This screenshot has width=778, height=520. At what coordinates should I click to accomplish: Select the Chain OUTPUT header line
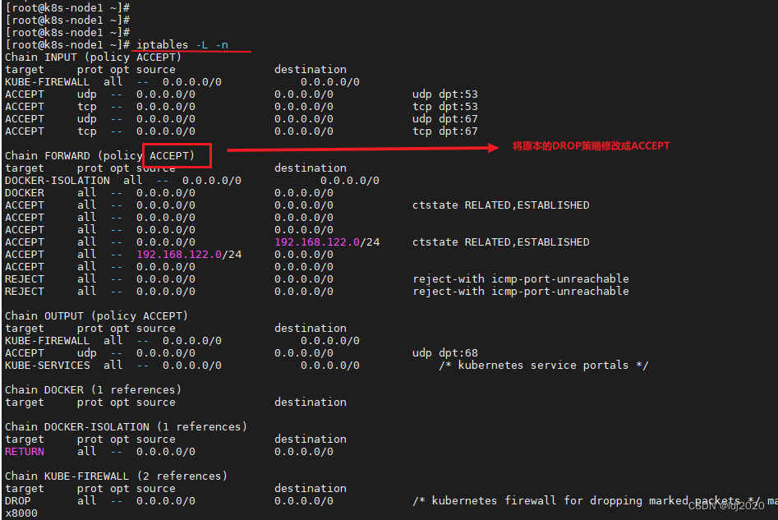[x=96, y=315]
